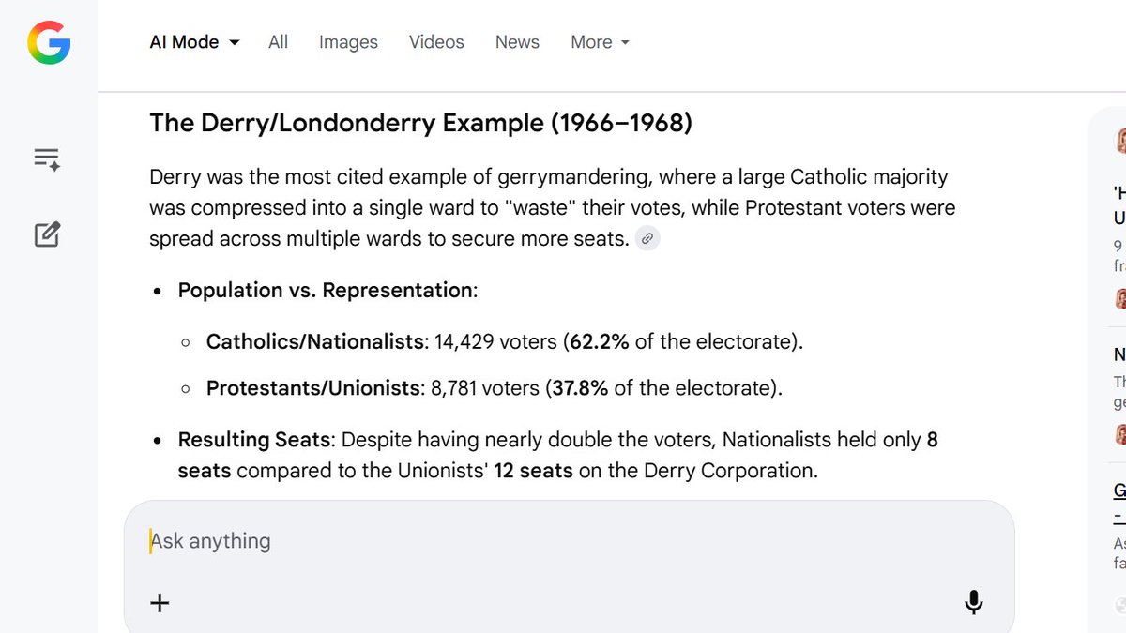Activate the microphone voice input
1126x633 pixels.
coord(974,602)
